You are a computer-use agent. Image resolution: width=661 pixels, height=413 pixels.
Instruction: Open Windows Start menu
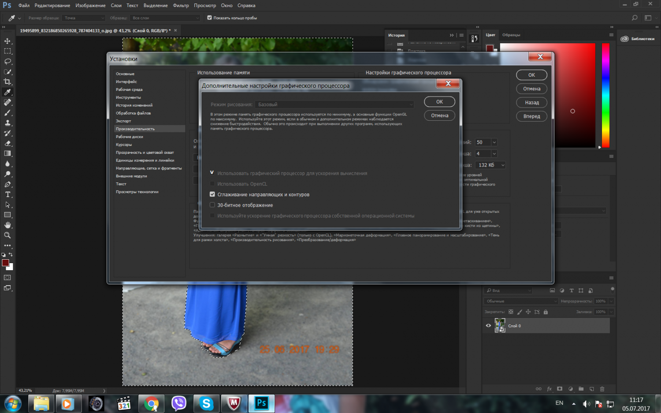point(13,403)
